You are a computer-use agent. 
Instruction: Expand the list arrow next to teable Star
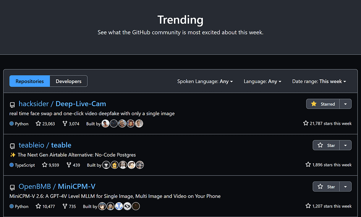coord(345,145)
